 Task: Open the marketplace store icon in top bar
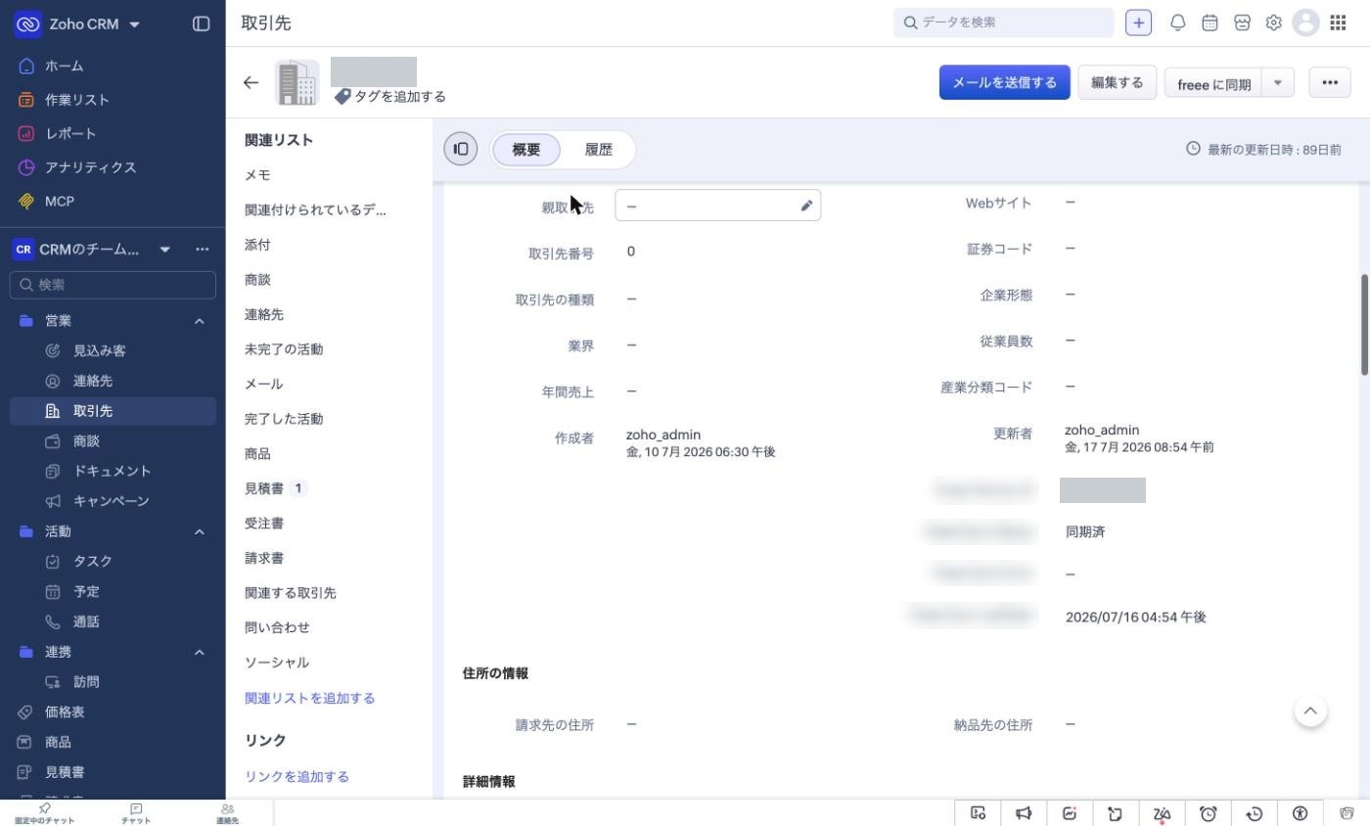click(x=1242, y=23)
